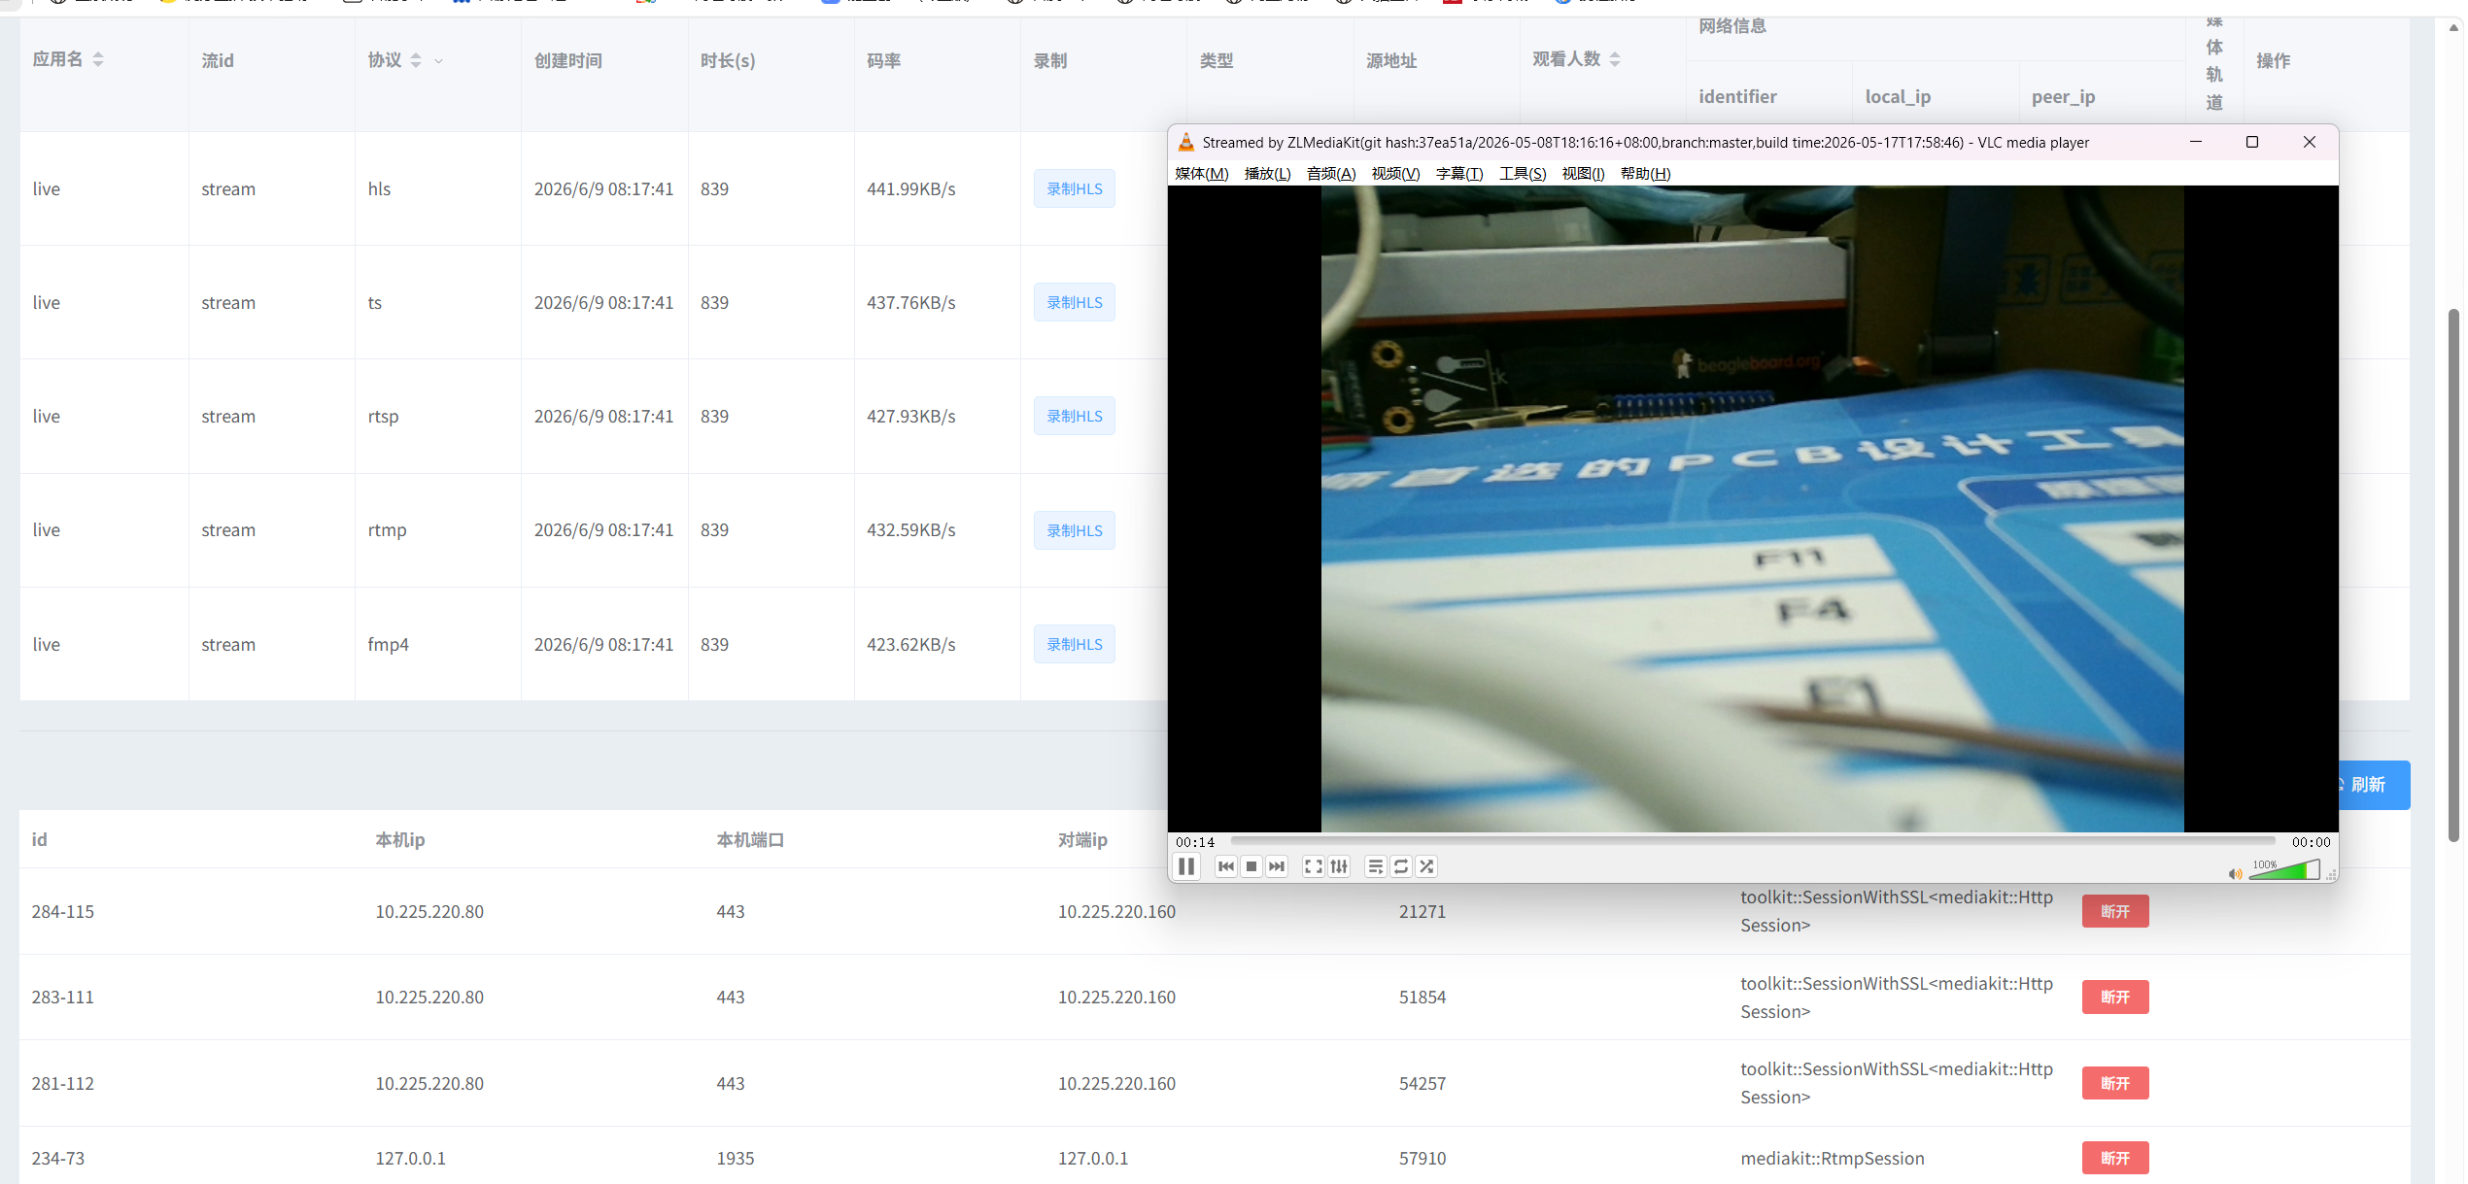Viewport: 2468px width, 1184px height.
Task: Close the VLC media player window
Action: tap(2310, 142)
